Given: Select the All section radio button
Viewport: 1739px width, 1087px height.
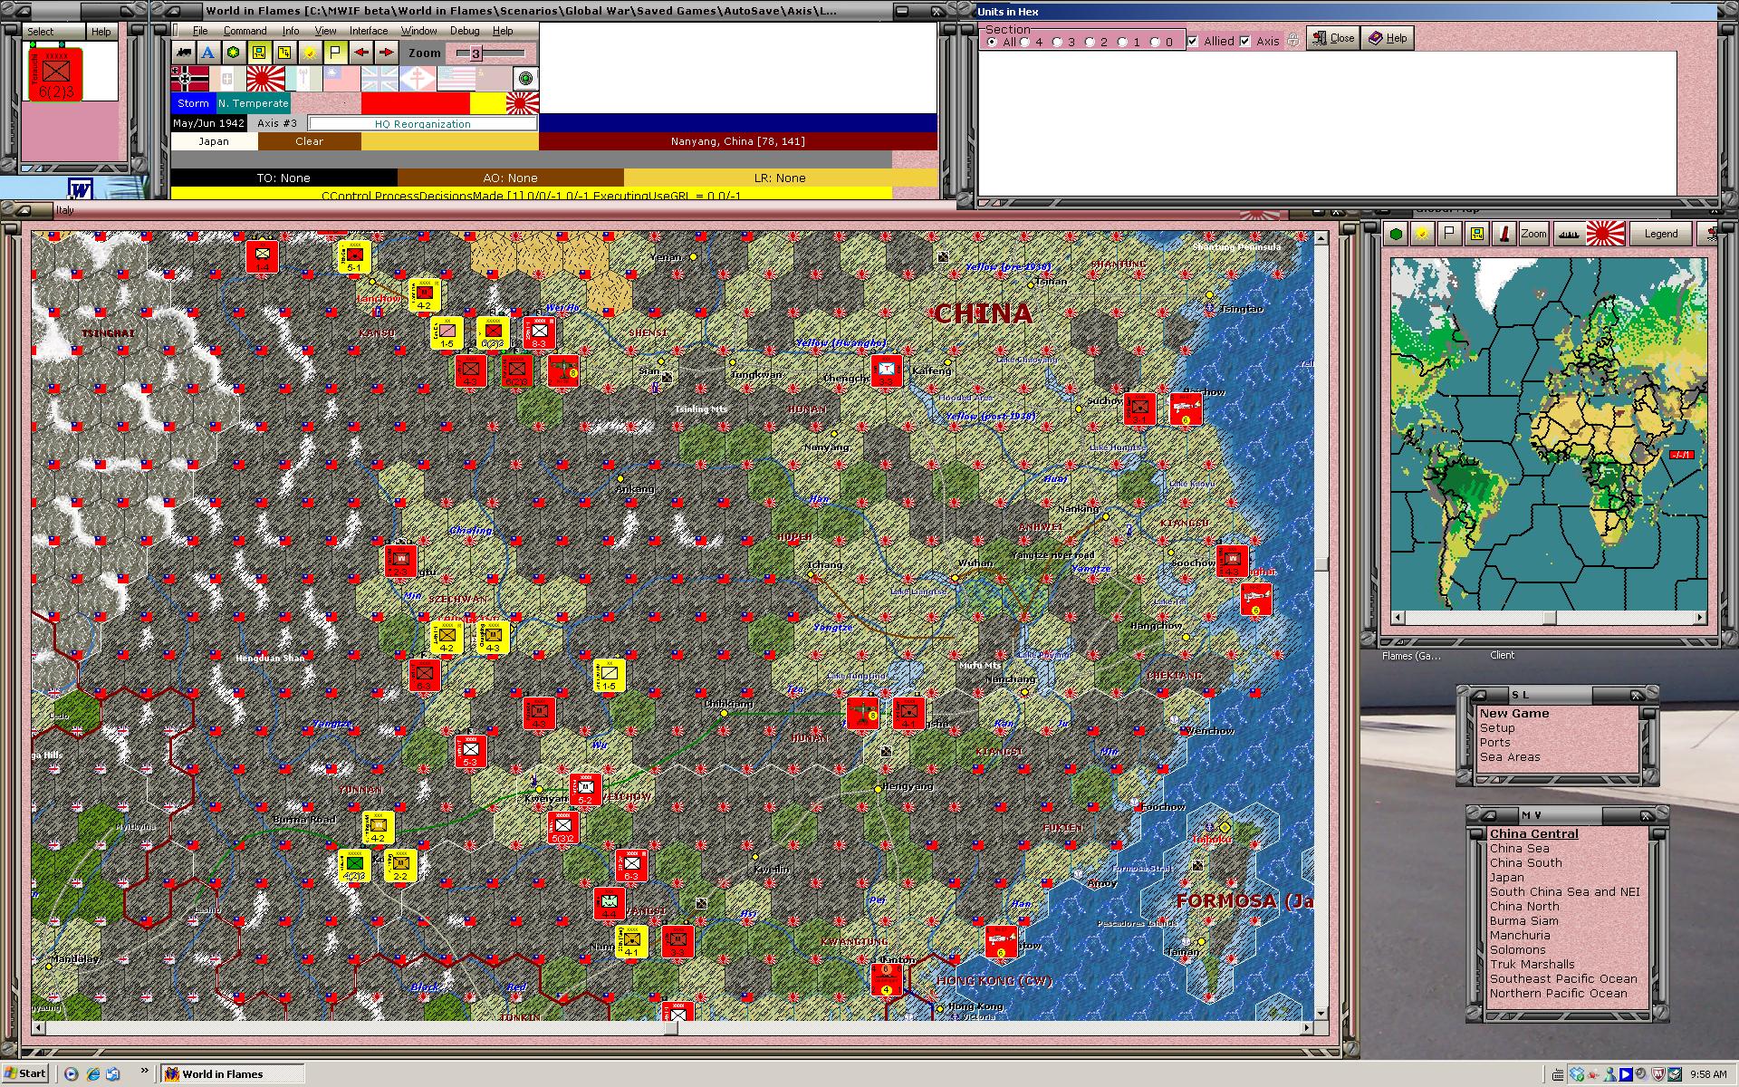Looking at the screenshot, I should [992, 42].
